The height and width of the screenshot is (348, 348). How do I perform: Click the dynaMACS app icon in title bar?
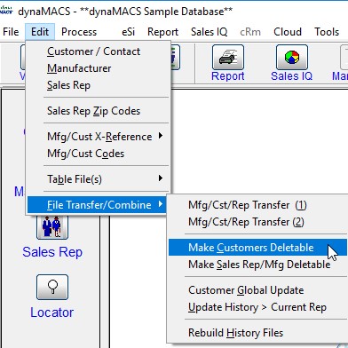(6, 11)
